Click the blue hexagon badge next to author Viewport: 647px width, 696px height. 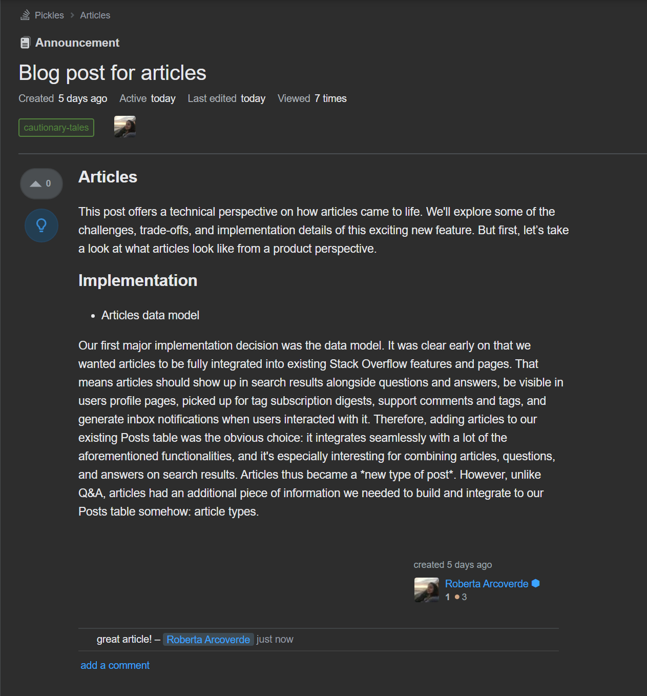[536, 583]
